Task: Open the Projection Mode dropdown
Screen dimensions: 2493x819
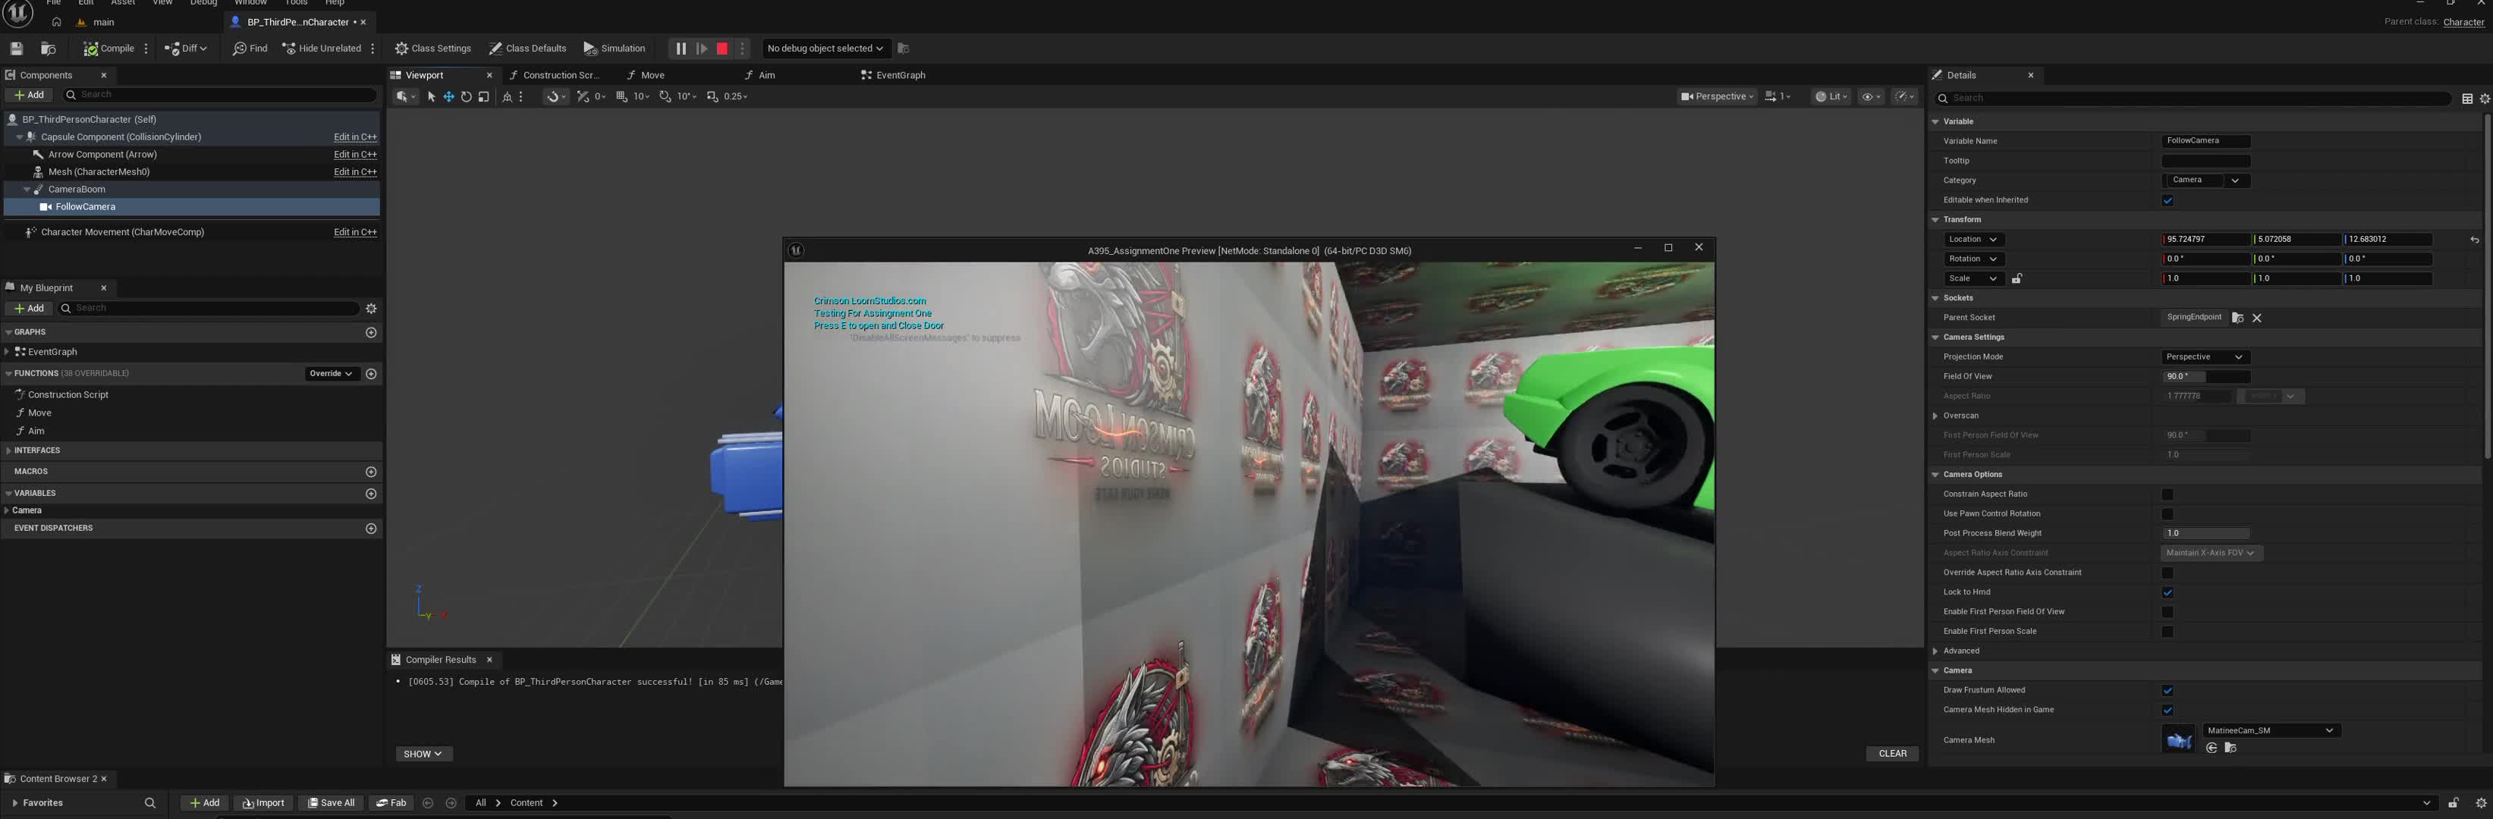Action: pos(2204,357)
